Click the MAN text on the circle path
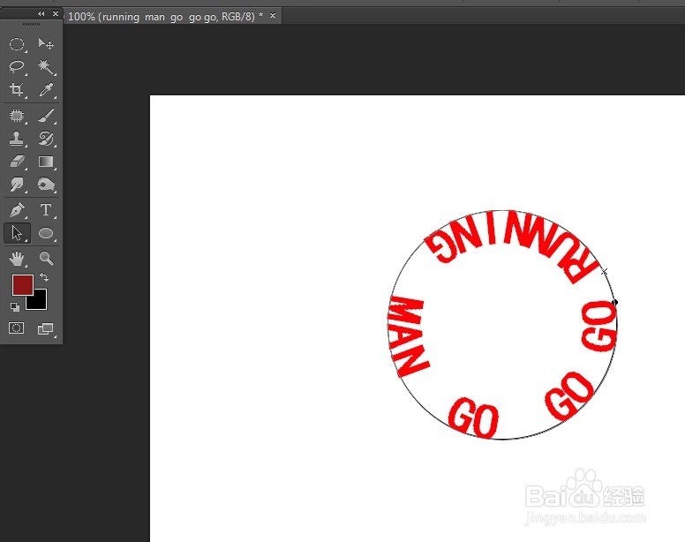 [409, 336]
